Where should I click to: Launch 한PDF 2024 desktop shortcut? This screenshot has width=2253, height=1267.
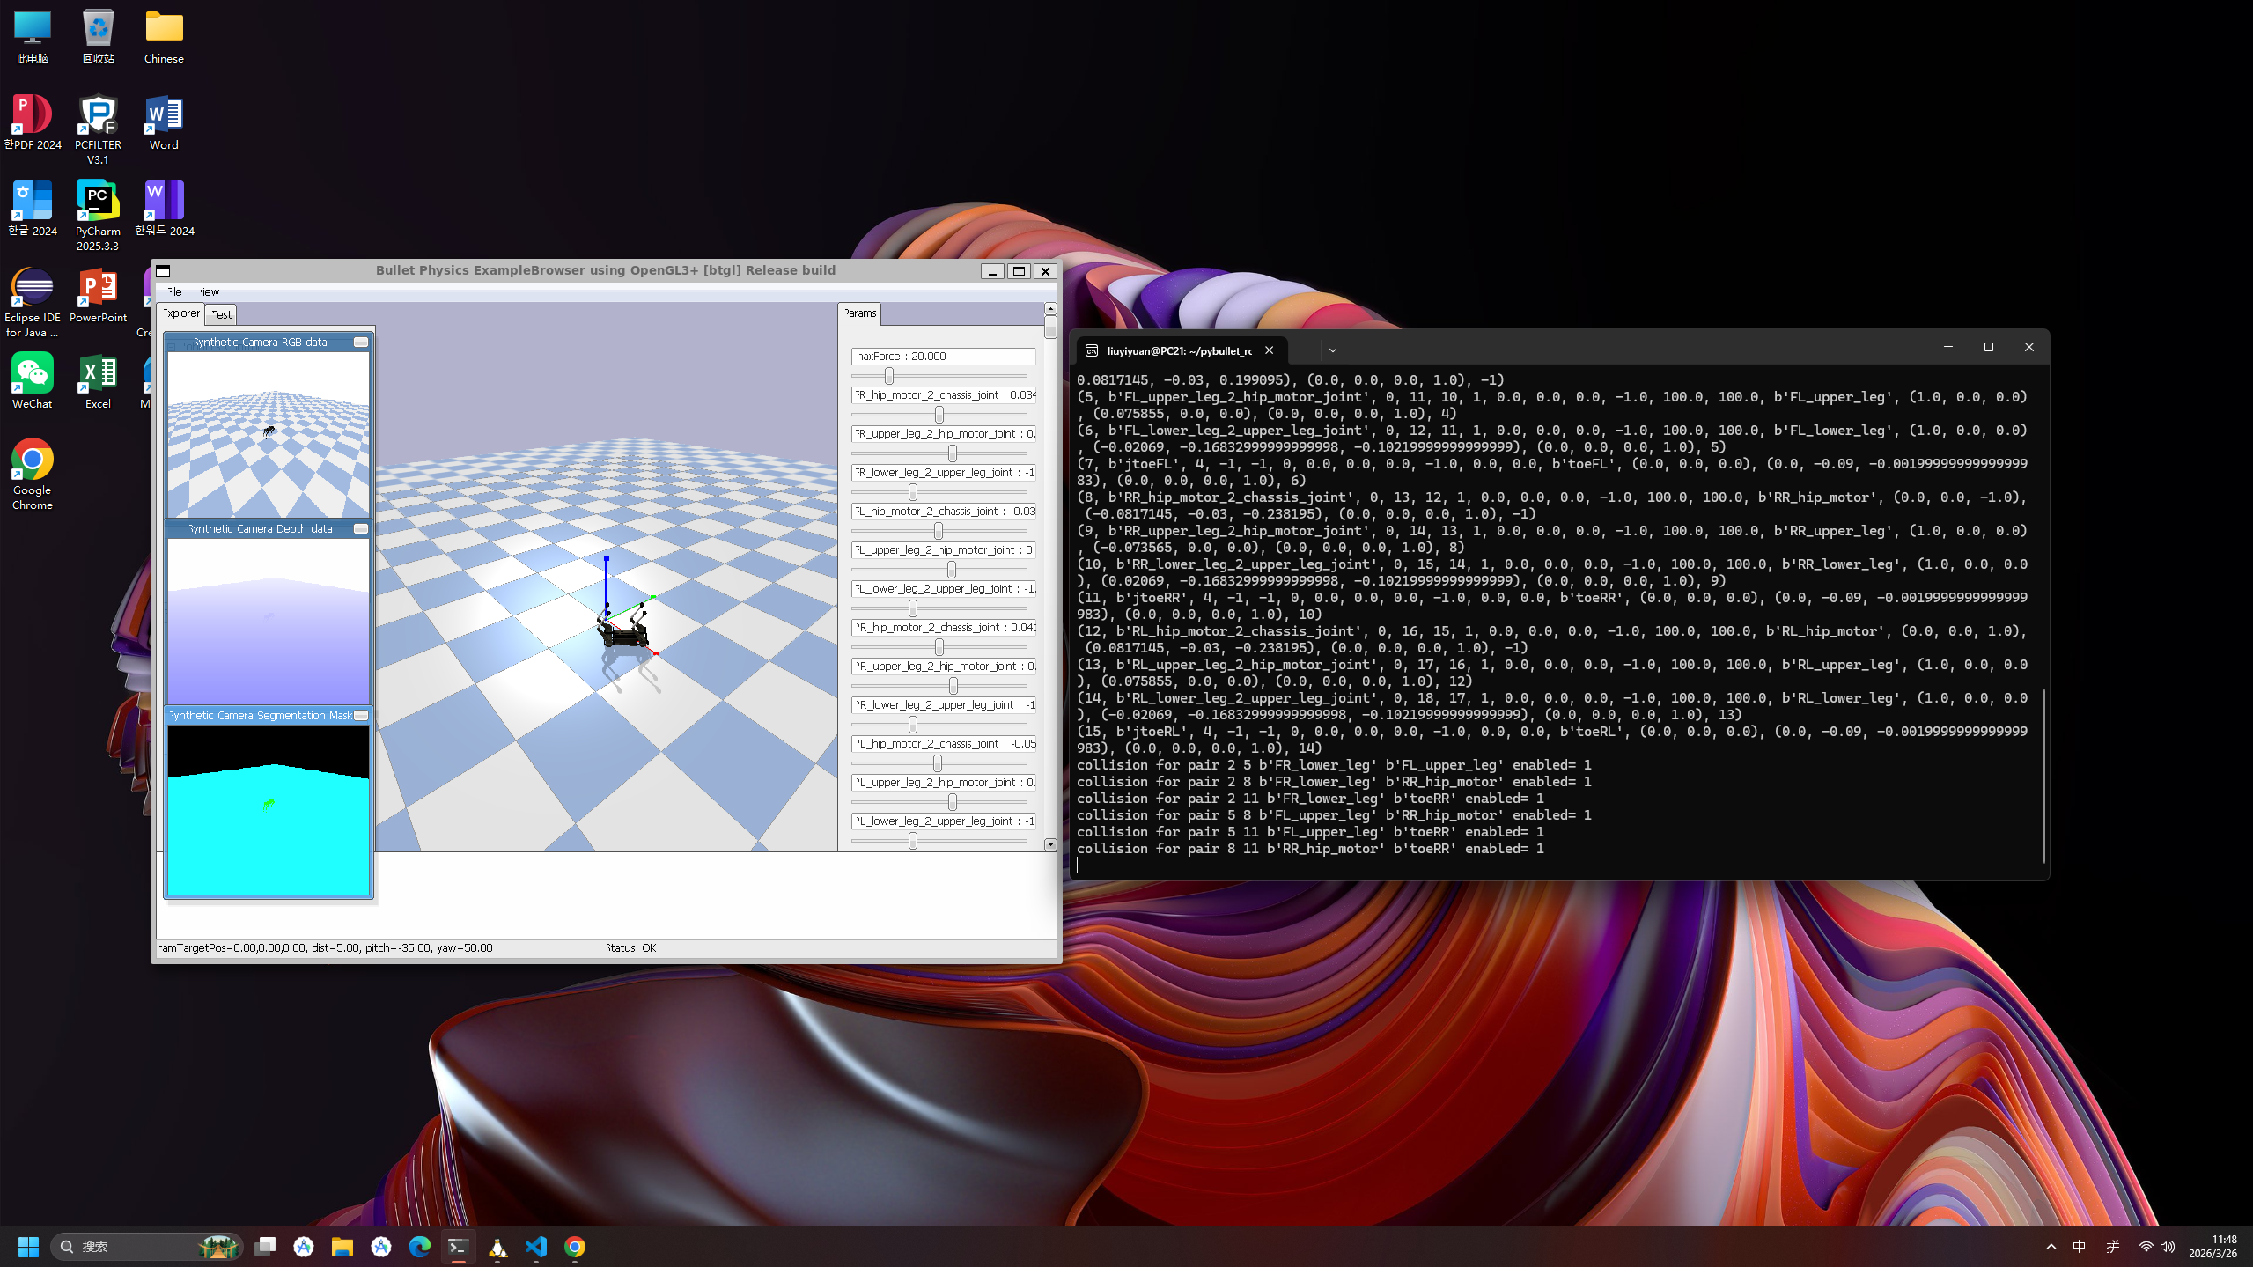33,123
